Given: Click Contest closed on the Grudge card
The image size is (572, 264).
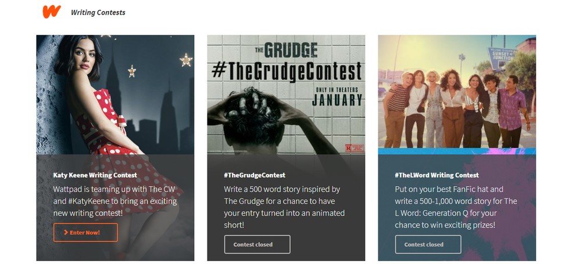Looking at the screenshot, I should pos(257,244).
